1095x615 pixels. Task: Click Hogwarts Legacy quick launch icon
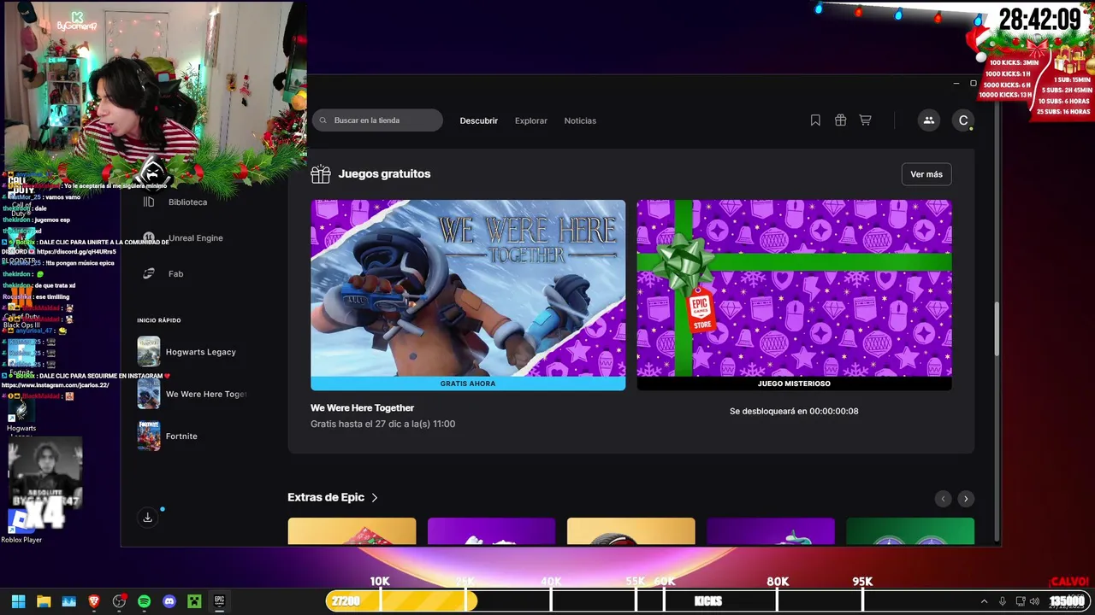point(149,351)
